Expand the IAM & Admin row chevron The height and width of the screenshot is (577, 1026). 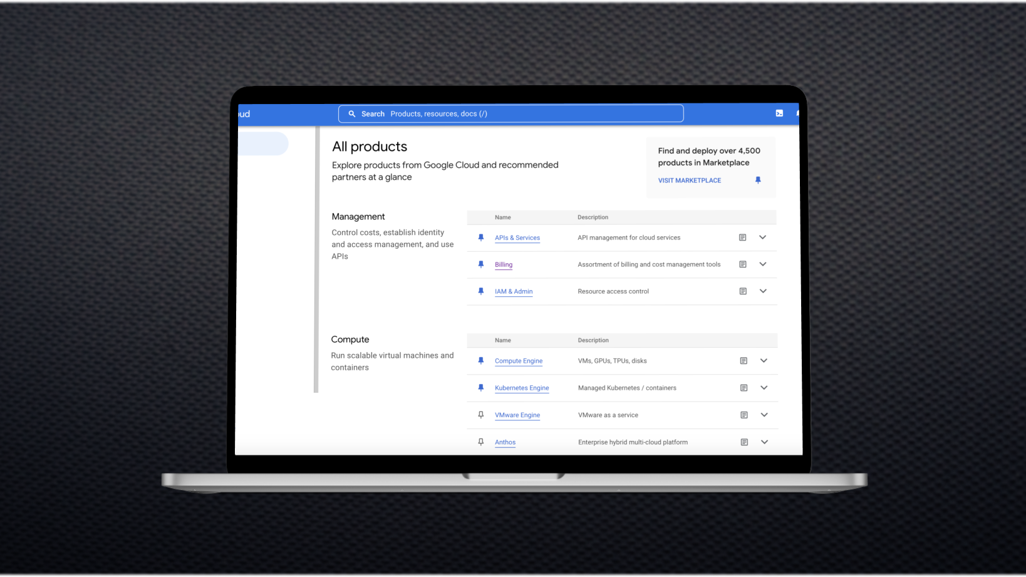763,291
